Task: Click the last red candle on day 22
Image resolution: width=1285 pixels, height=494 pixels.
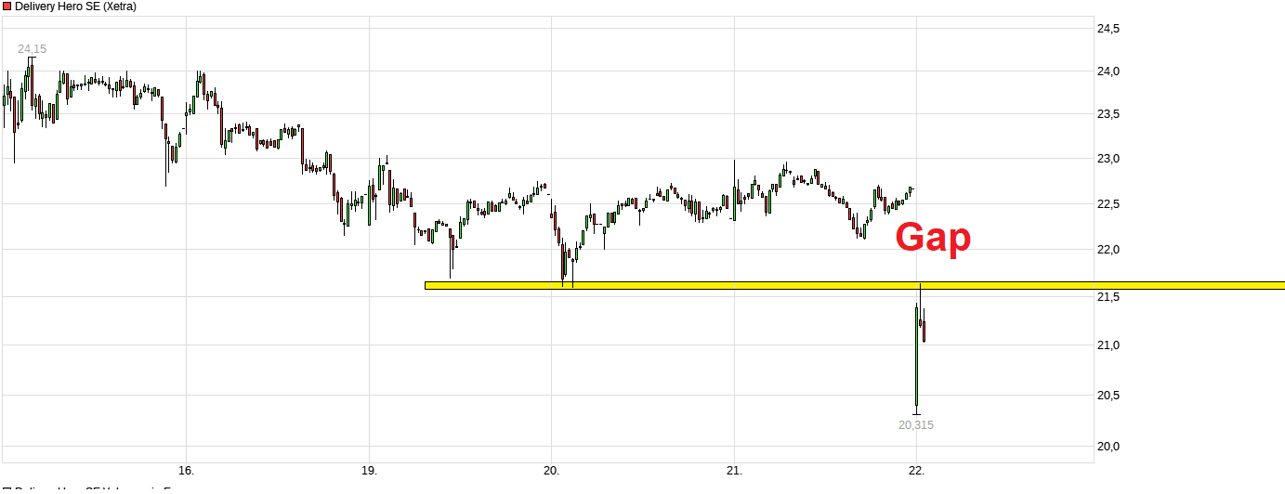Action: (924, 331)
